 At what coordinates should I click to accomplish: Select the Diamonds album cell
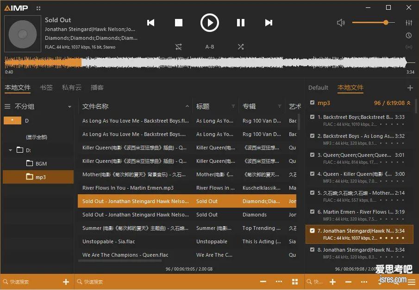[x=255, y=215]
